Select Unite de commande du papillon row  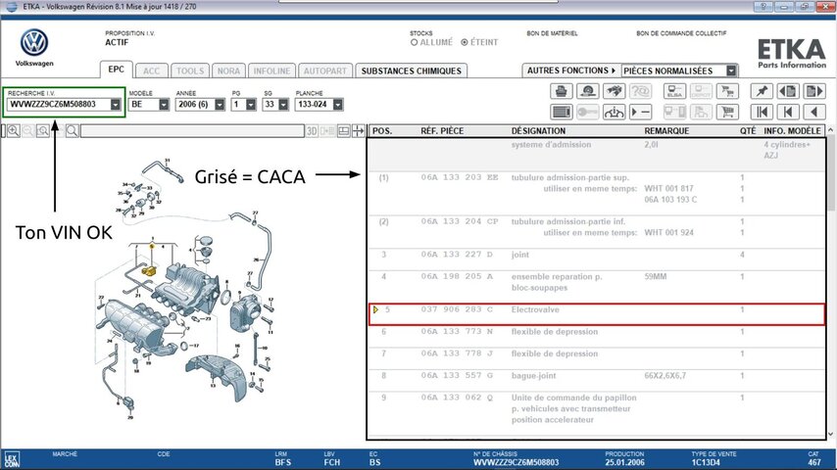pos(597,413)
